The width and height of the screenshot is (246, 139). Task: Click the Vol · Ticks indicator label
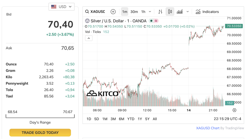[x=93, y=32]
